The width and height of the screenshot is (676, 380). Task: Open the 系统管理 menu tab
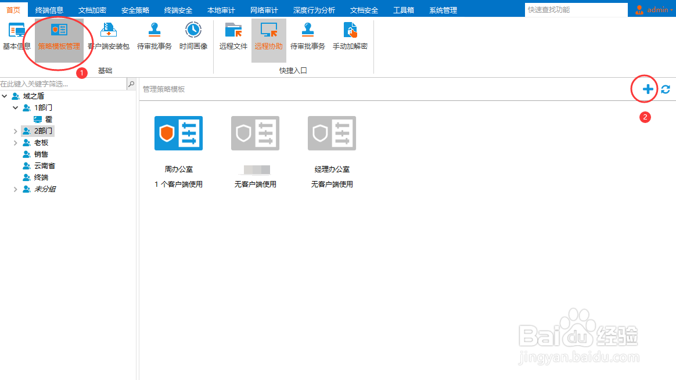coord(443,10)
